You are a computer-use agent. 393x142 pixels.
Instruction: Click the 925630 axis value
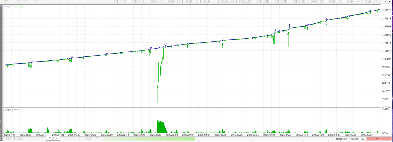pos(386,75)
